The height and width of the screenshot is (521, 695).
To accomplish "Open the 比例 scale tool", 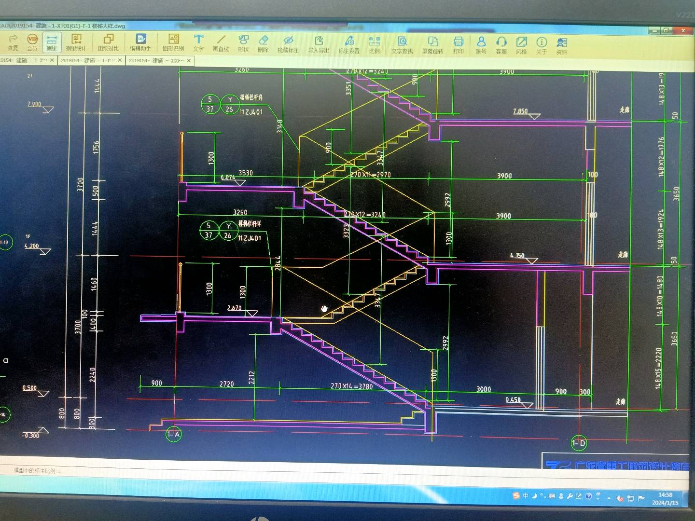I will (375, 44).
